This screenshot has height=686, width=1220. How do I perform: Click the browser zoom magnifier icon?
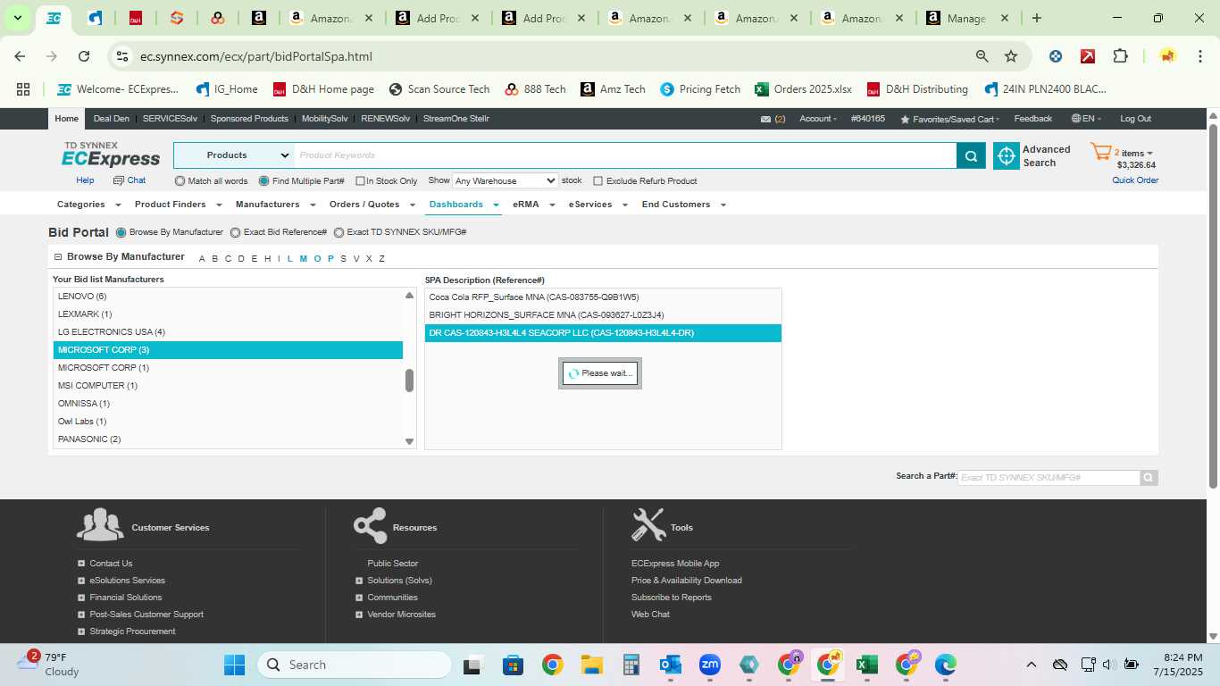coord(982,56)
